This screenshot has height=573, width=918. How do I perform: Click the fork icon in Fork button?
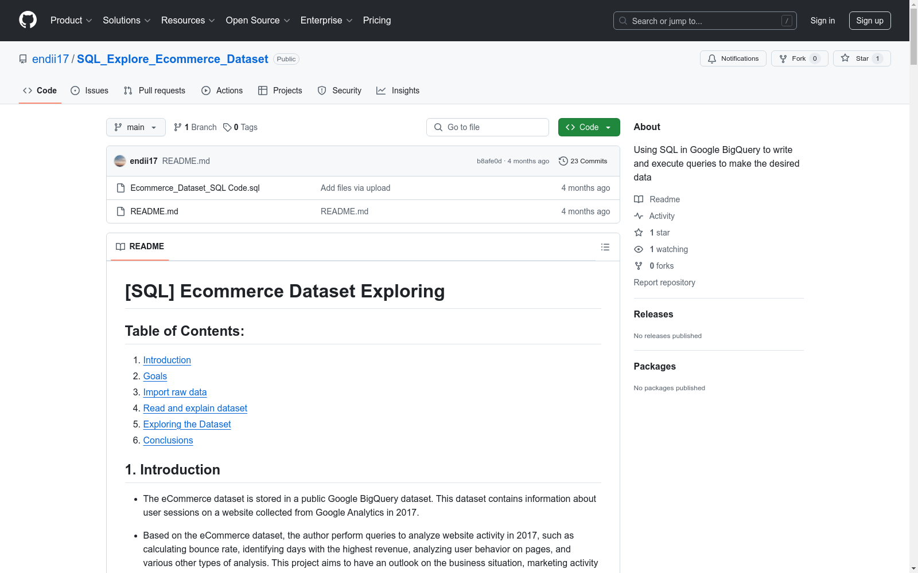(x=783, y=58)
